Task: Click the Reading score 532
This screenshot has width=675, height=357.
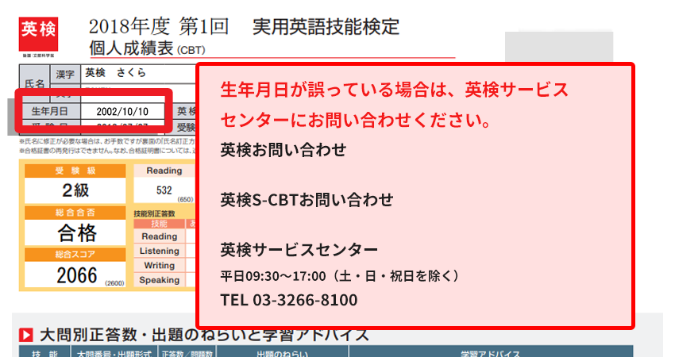Action: click(164, 190)
